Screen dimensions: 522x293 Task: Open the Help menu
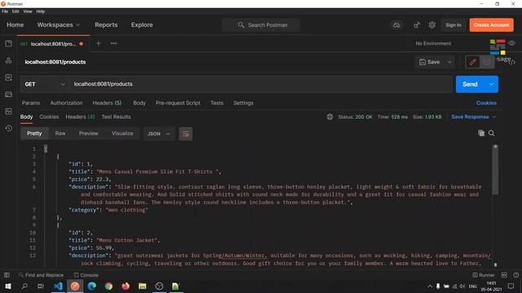41,11
